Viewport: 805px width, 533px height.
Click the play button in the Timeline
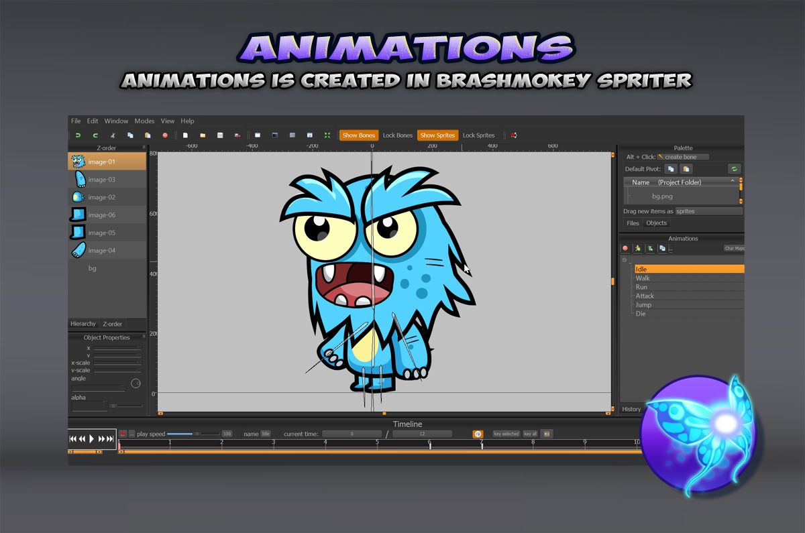92,439
